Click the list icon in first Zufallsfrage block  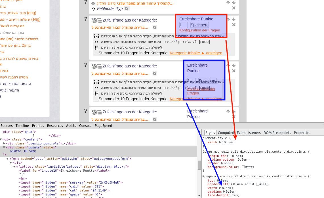point(99,20)
